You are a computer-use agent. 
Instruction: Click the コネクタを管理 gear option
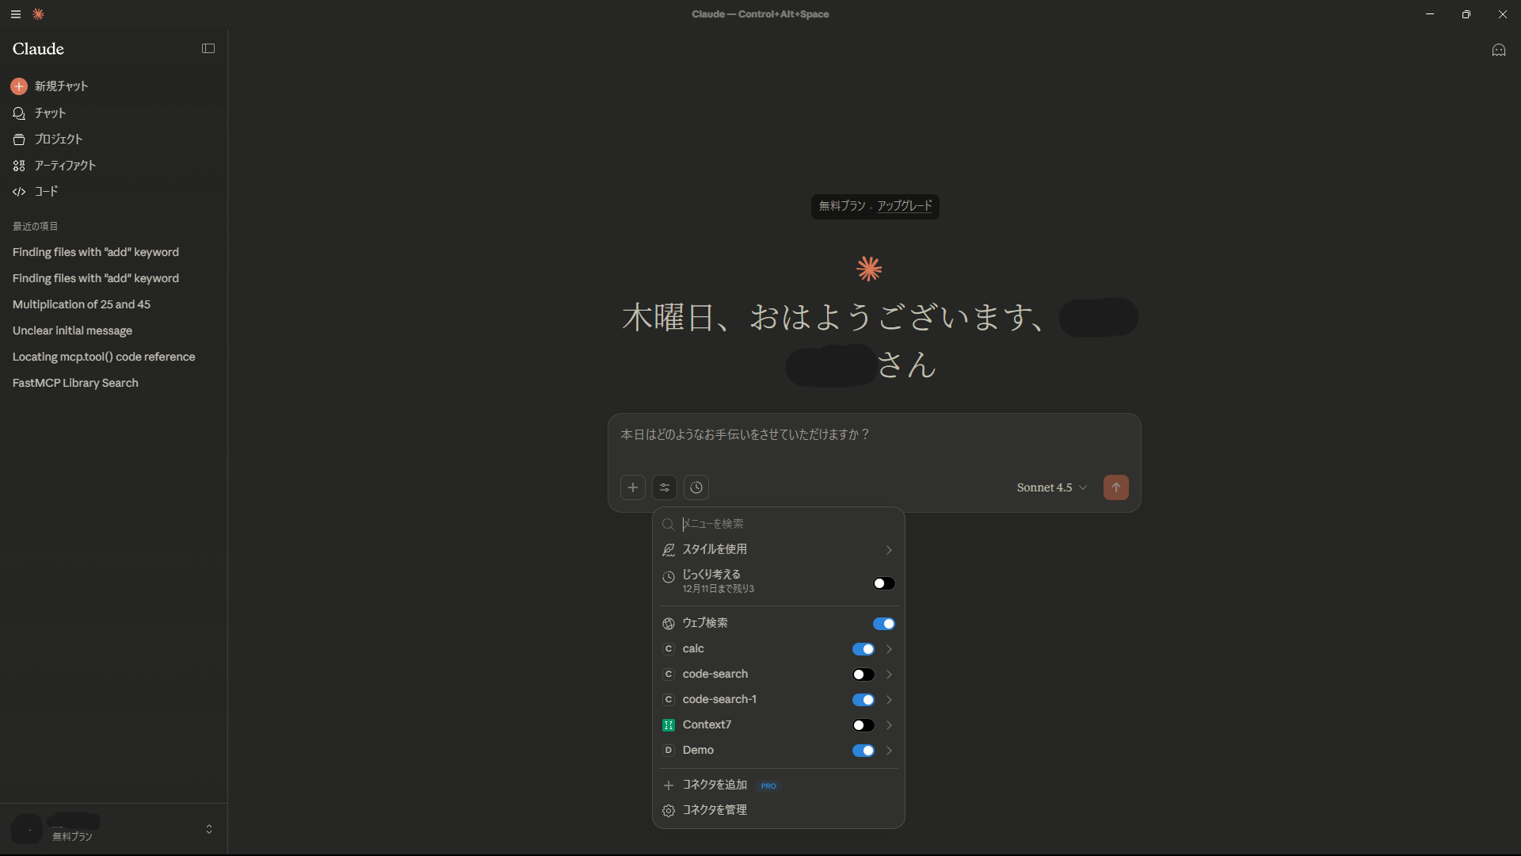[714, 810]
